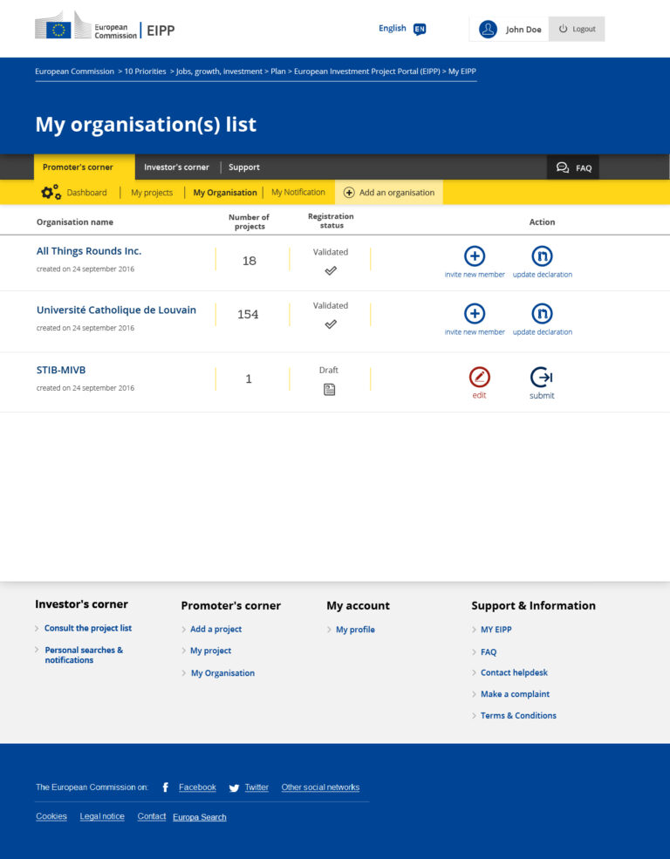
Task: Click Europa Search footer link
Action: (200, 817)
